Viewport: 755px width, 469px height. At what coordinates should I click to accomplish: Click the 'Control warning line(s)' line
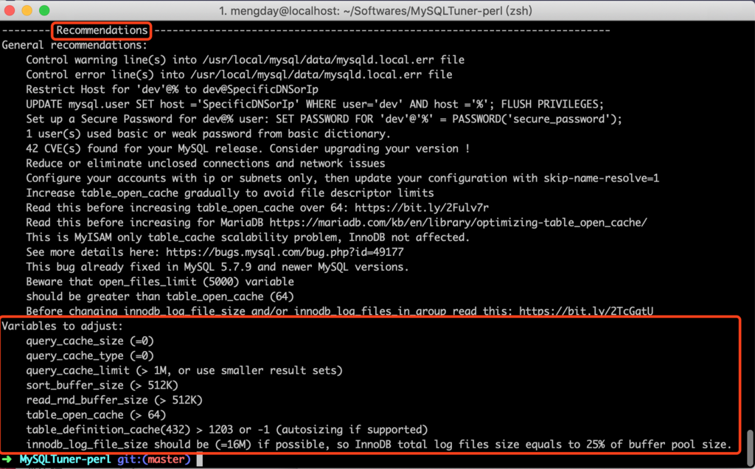point(245,60)
